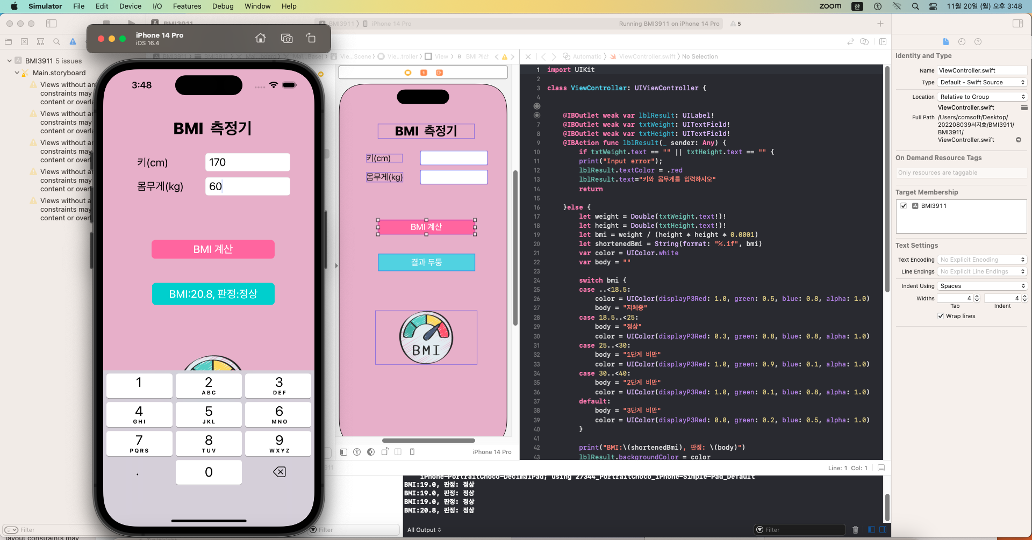Image resolution: width=1032 pixels, height=540 pixels.
Task: Open the Symbol navigator icon
Action: click(x=40, y=41)
